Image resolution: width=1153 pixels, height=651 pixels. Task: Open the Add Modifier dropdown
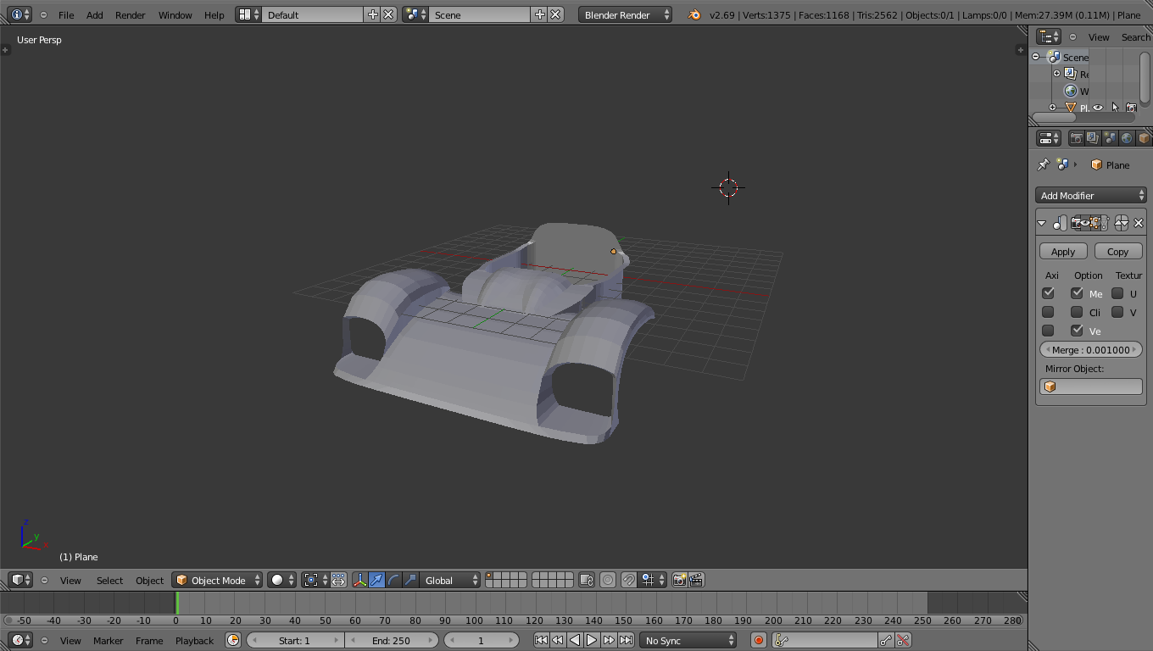pyautogui.click(x=1090, y=195)
